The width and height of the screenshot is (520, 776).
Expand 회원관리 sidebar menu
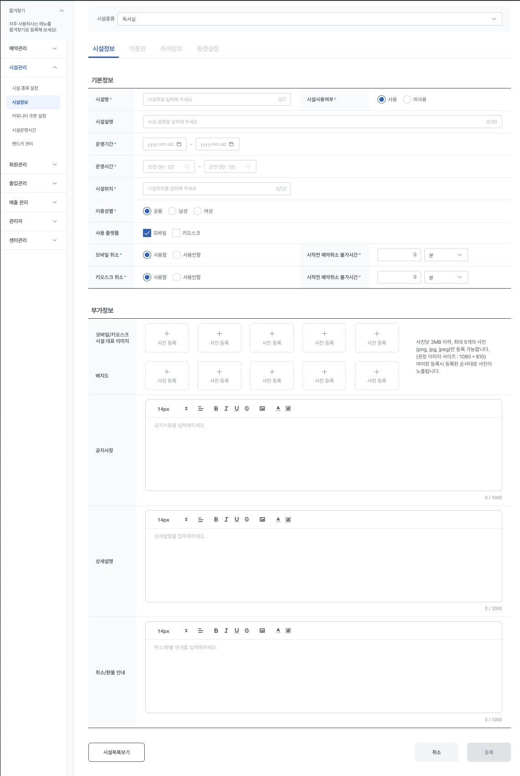[33, 165]
